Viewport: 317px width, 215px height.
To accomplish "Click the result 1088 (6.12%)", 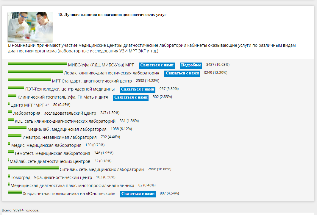I will pos(121,129).
